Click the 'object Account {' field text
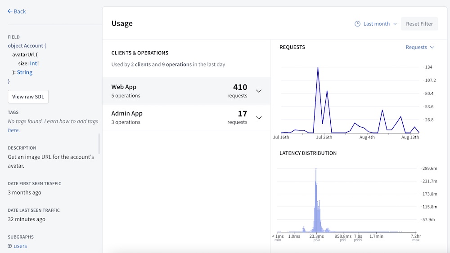 pos(27,45)
